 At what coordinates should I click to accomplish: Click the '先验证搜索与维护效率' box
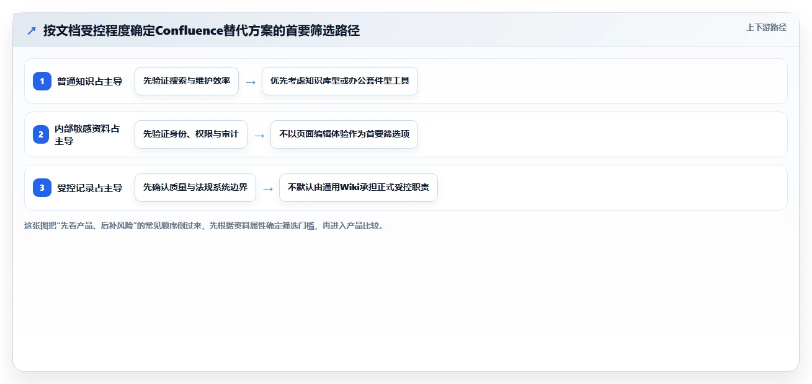click(x=187, y=81)
